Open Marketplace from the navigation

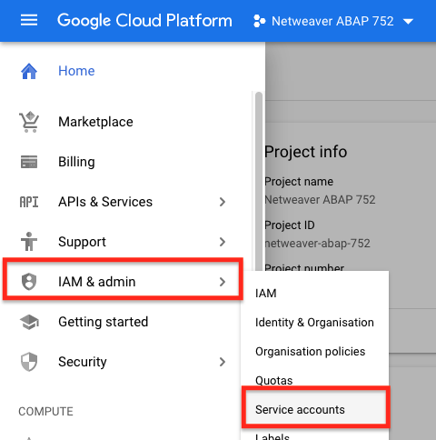point(95,122)
